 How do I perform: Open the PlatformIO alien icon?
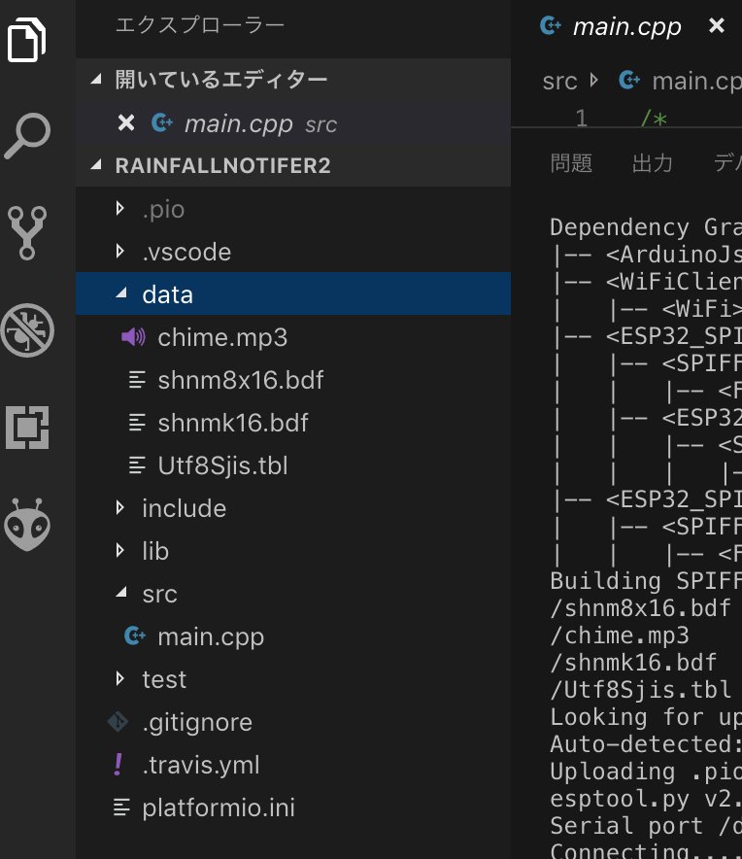point(27,525)
